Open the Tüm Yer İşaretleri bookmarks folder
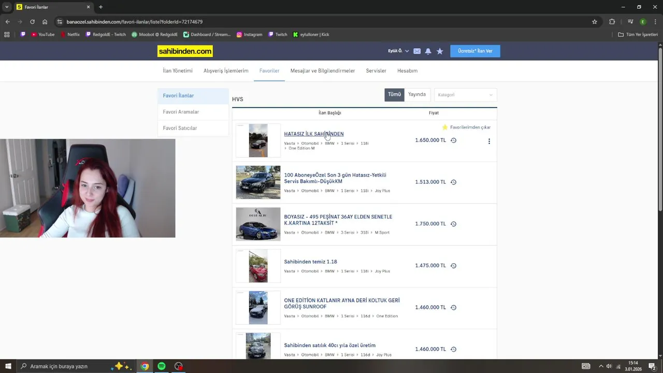This screenshot has height=373, width=663. tap(638, 35)
